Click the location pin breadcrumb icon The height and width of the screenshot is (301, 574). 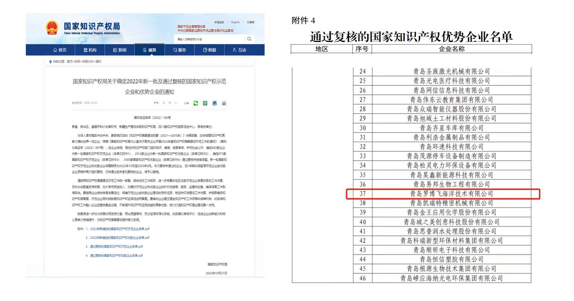coord(50,62)
